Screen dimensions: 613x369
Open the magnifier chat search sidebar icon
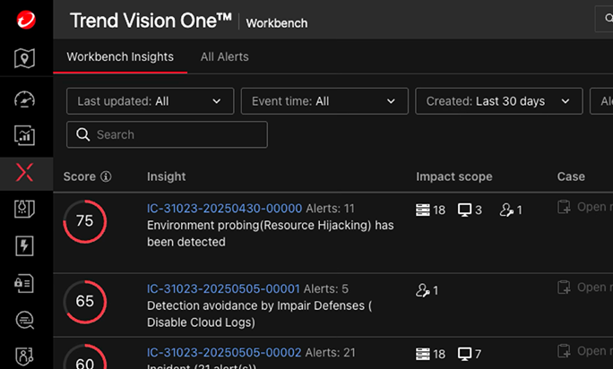[x=25, y=319]
